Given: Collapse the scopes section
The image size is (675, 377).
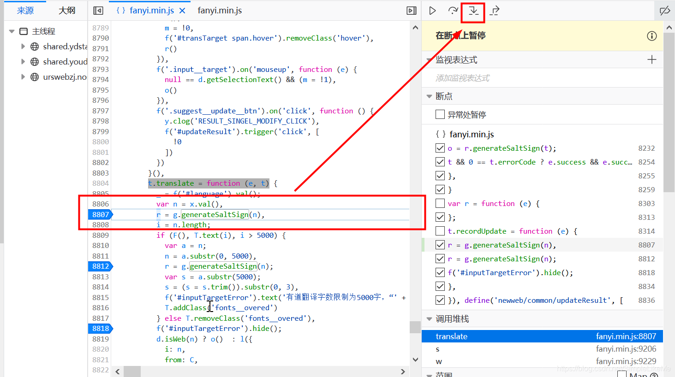Looking at the screenshot, I should (430, 375).
